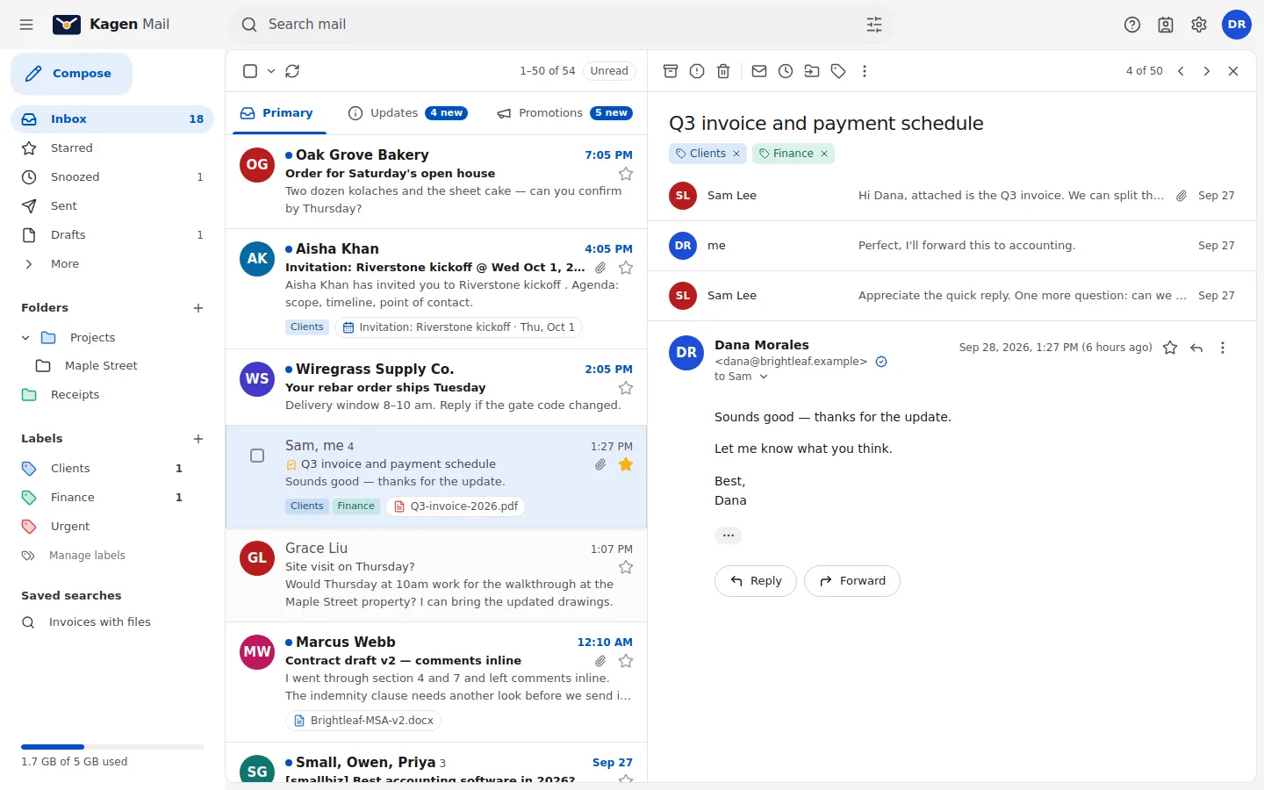This screenshot has height=790, width=1264.
Task: Click the Forward button
Action: [x=852, y=581]
